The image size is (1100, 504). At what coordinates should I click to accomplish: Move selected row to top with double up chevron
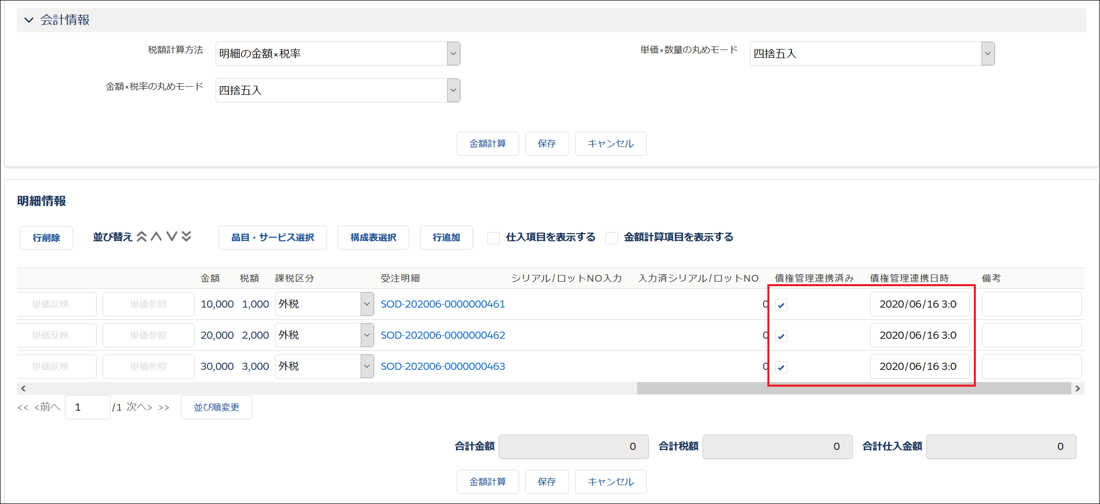click(142, 236)
